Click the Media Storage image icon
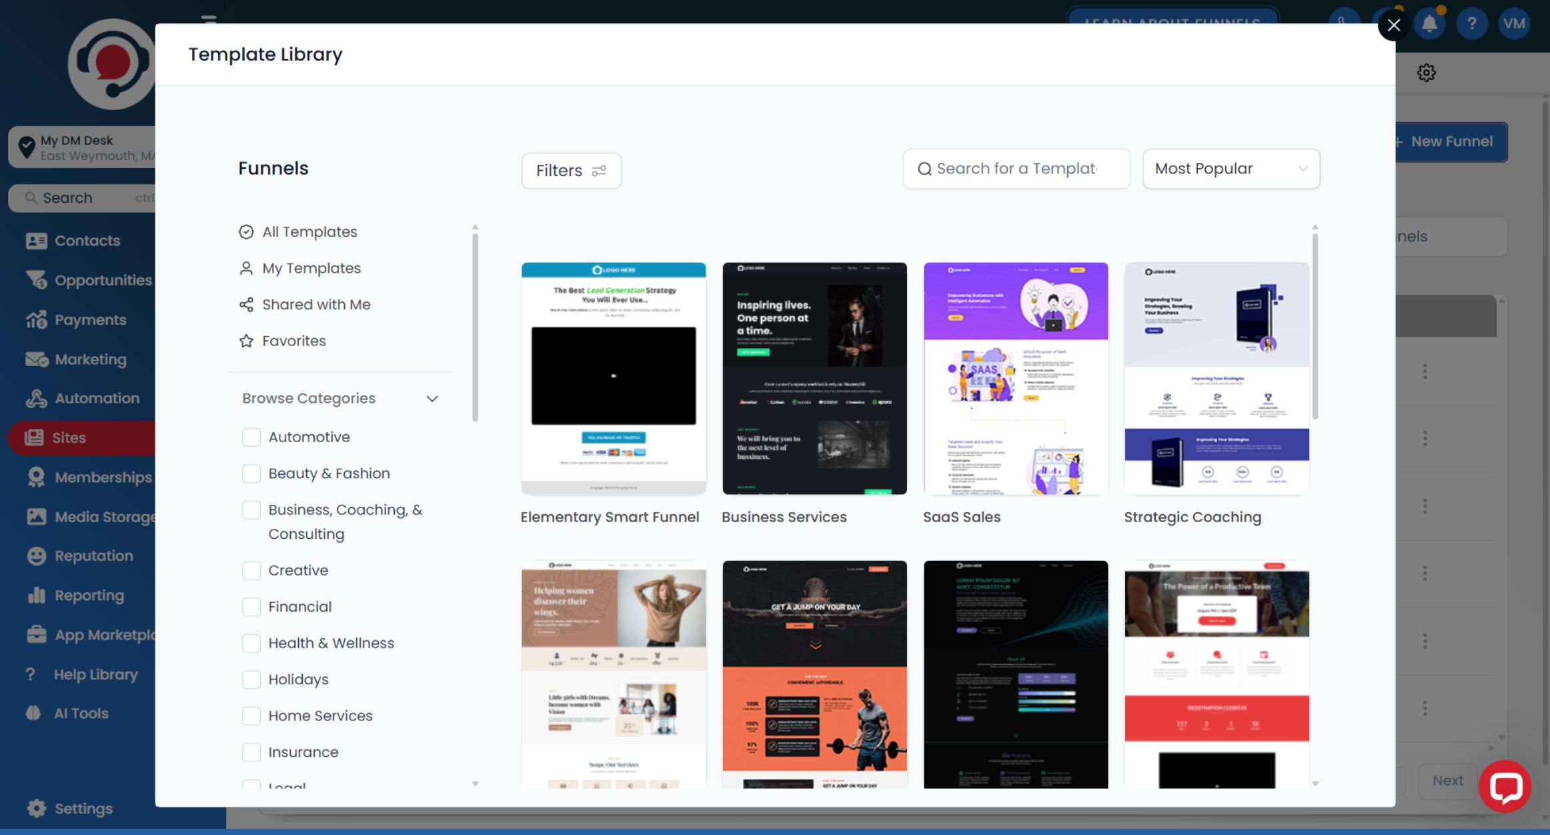This screenshot has height=835, width=1550. tap(36, 517)
